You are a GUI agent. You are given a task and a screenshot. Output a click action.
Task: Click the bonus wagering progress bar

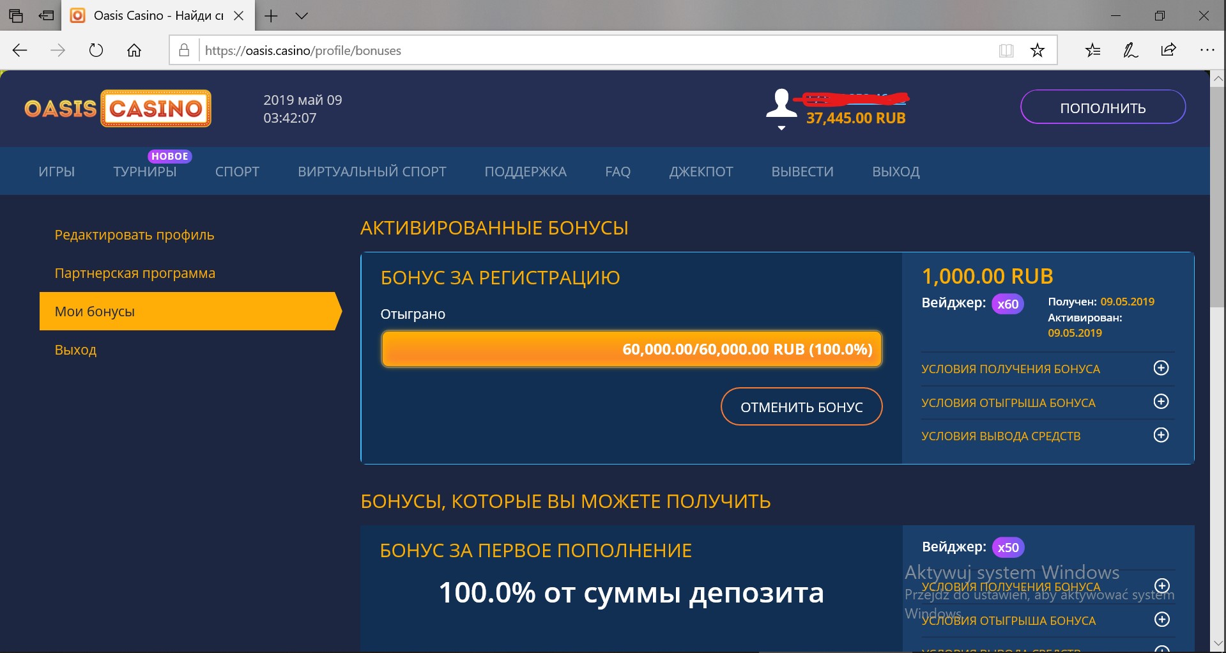(x=631, y=349)
